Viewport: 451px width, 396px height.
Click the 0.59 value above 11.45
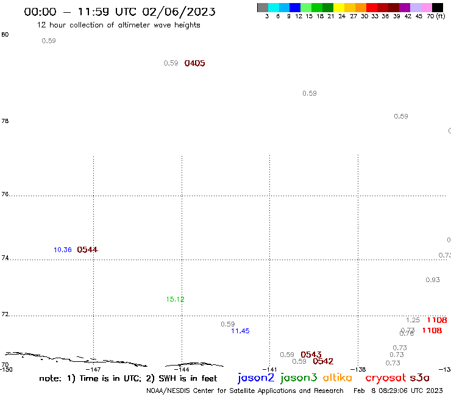pyautogui.click(x=228, y=324)
